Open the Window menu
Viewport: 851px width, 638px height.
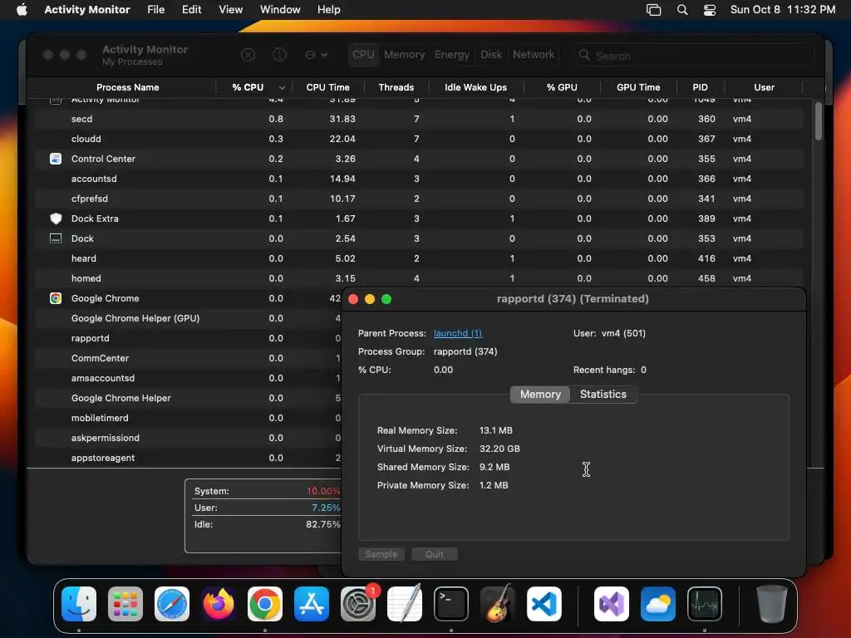point(280,10)
